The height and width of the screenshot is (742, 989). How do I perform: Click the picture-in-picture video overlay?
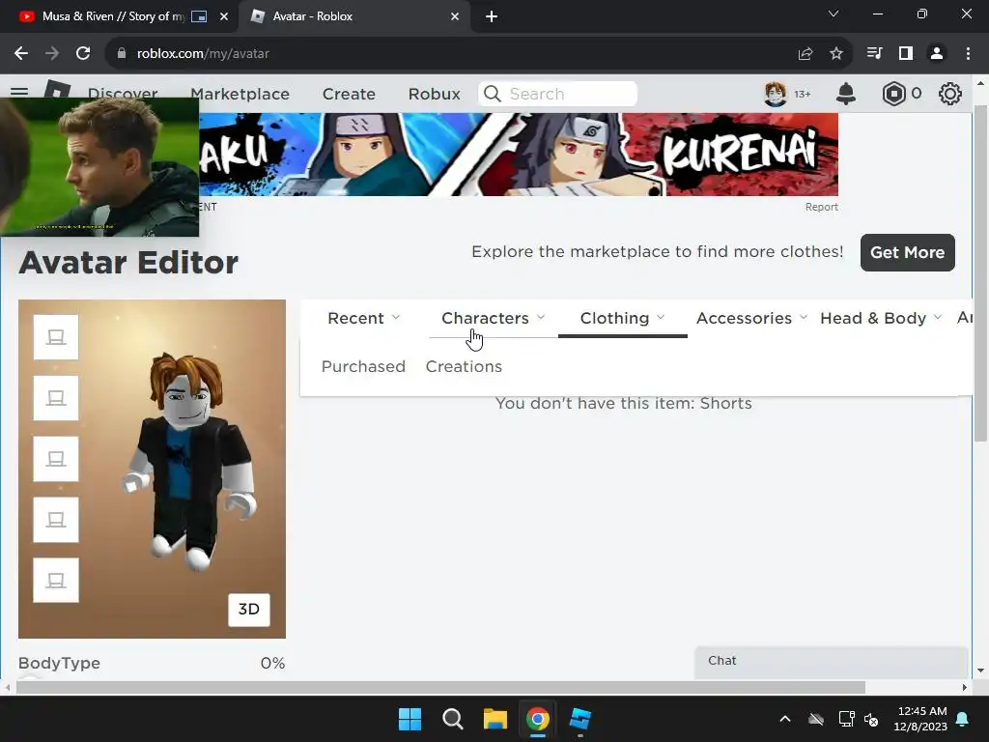point(99,167)
